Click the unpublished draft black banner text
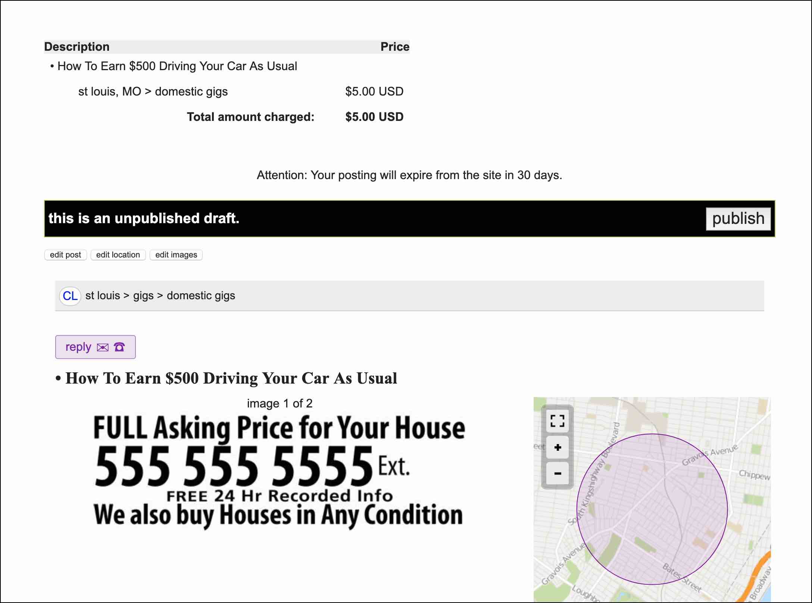Image resolution: width=812 pixels, height=603 pixels. click(x=144, y=218)
